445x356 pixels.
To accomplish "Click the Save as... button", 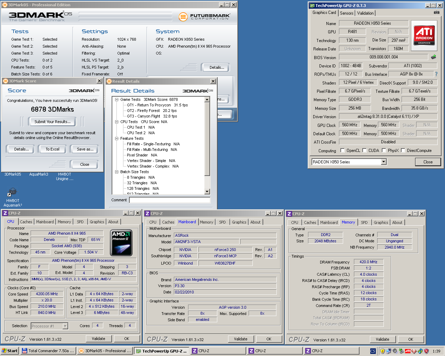I will point(85,149).
